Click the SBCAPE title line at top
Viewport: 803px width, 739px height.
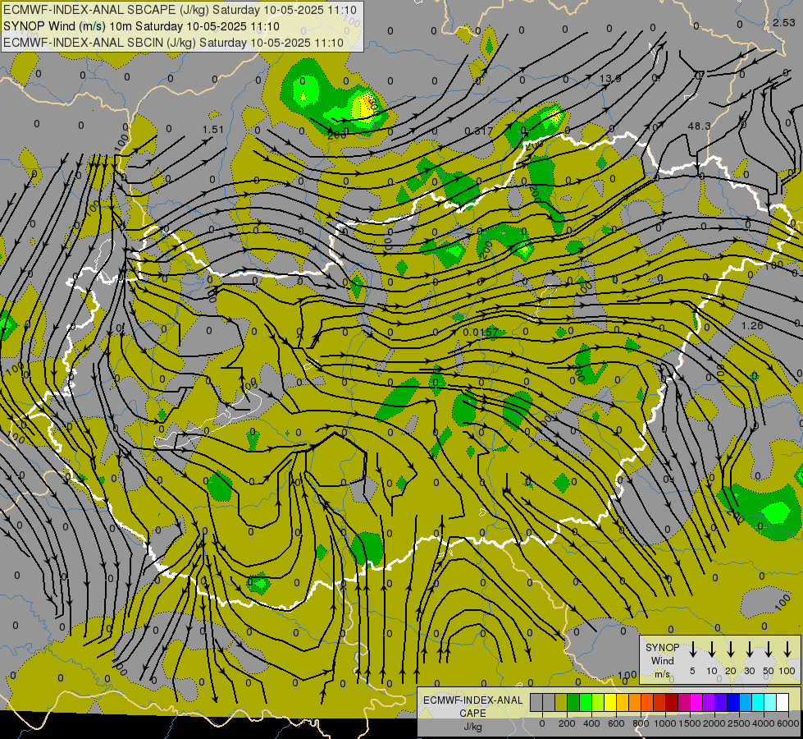[180, 10]
